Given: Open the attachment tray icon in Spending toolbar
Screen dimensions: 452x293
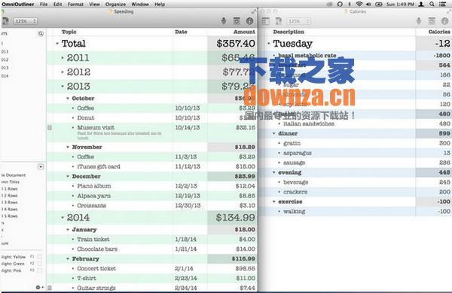Looking at the screenshot, I should click(x=237, y=21).
